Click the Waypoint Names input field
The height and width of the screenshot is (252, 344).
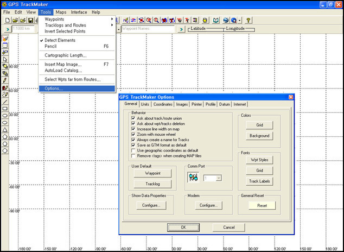tap(148, 29)
